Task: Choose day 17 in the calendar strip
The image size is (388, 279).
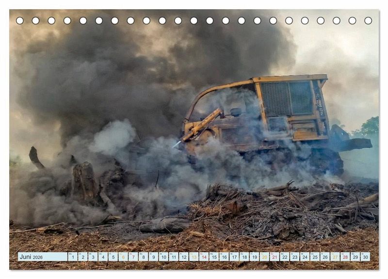Action: pyautogui.click(x=234, y=257)
